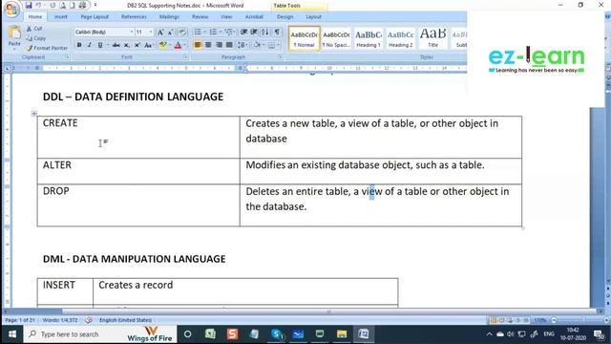This screenshot has height=344, width=611.
Task: Toggle underline formatting
Action: coord(99,45)
